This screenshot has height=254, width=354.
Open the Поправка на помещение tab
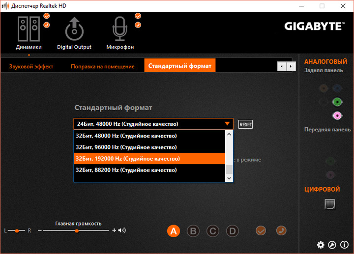click(102, 66)
